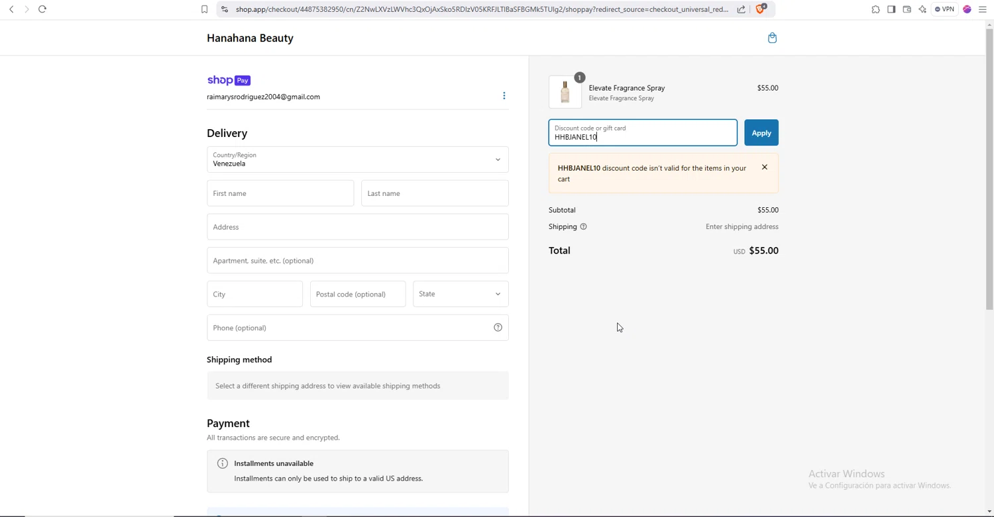Image resolution: width=994 pixels, height=517 pixels.
Task: Open Shop Pay account options three-dot menu
Action: [504, 96]
